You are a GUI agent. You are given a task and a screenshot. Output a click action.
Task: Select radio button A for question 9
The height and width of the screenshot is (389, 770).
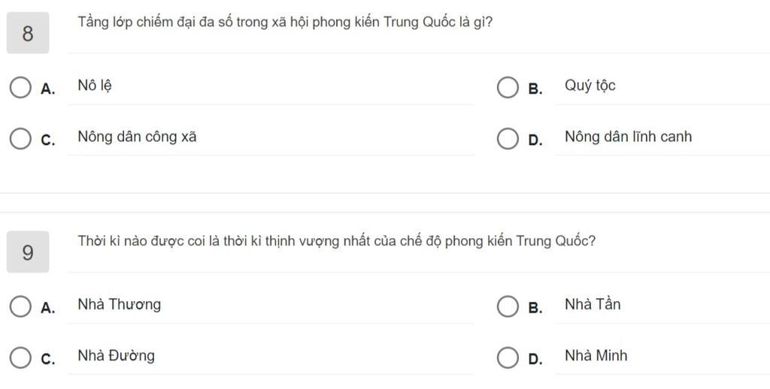pyautogui.click(x=20, y=306)
